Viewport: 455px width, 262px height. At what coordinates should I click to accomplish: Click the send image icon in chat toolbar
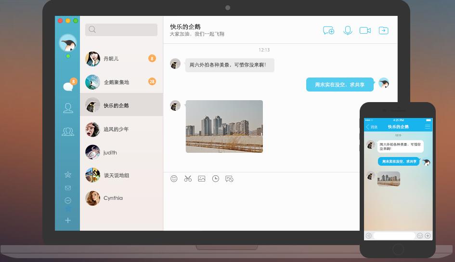coord(202,179)
